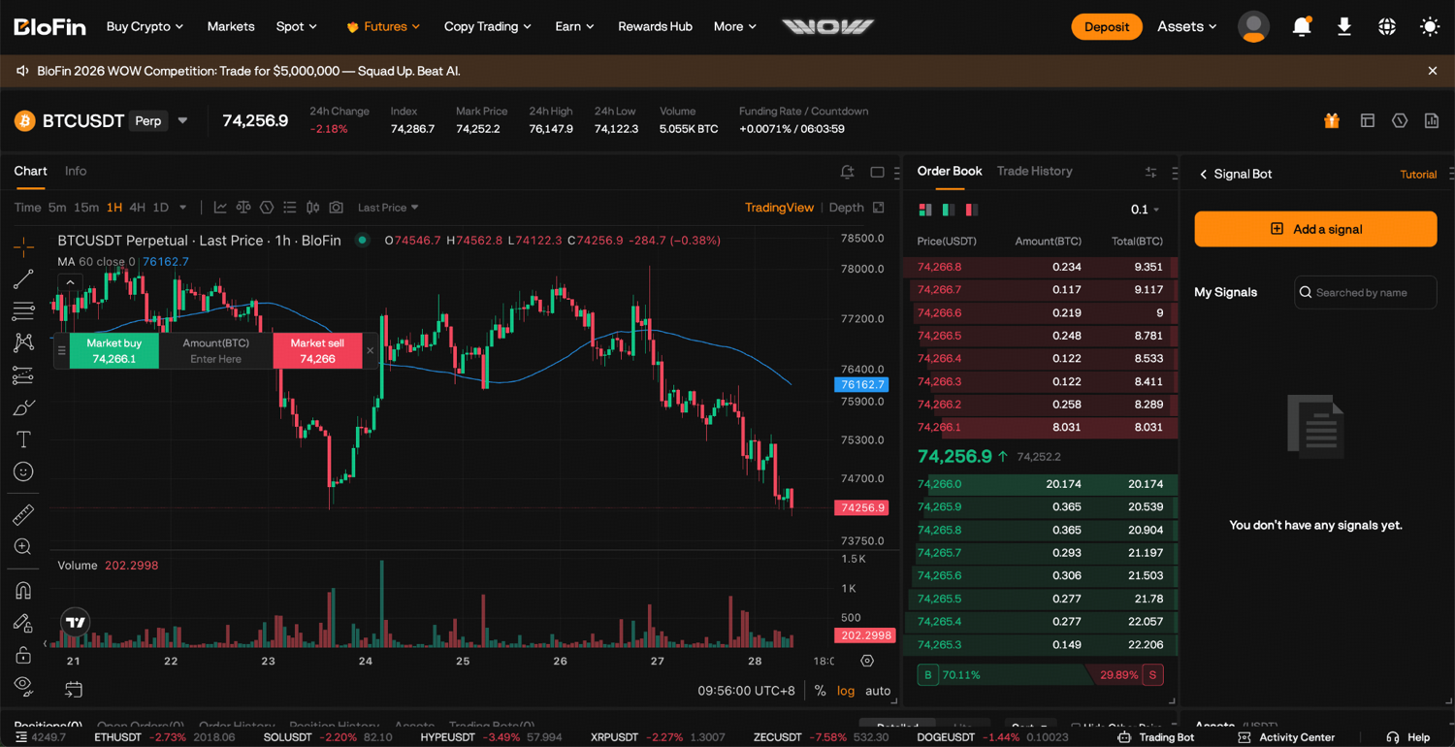Switch to Trade History tab
The height and width of the screenshot is (747, 1455).
pyautogui.click(x=1034, y=171)
